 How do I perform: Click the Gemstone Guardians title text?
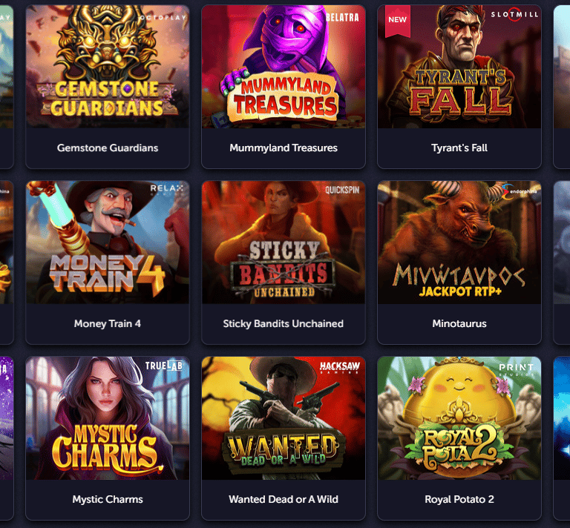coord(108,148)
